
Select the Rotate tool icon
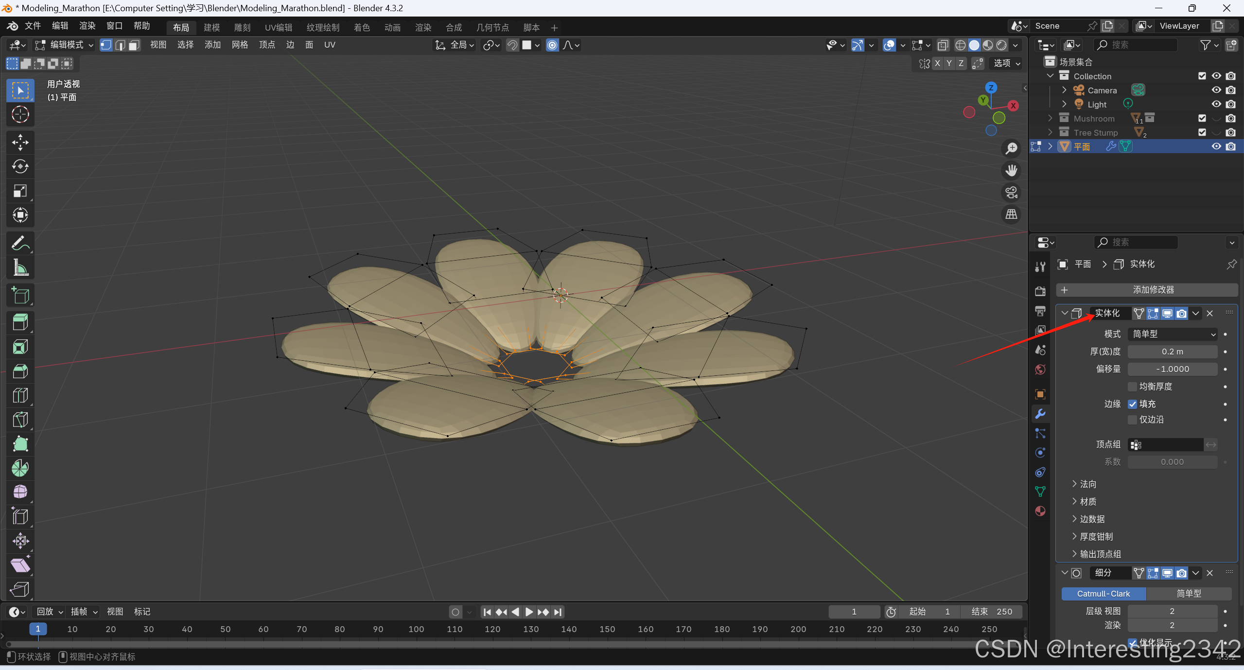click(20, 167)
